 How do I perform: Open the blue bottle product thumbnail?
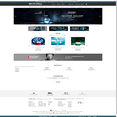tap(58, 41)
